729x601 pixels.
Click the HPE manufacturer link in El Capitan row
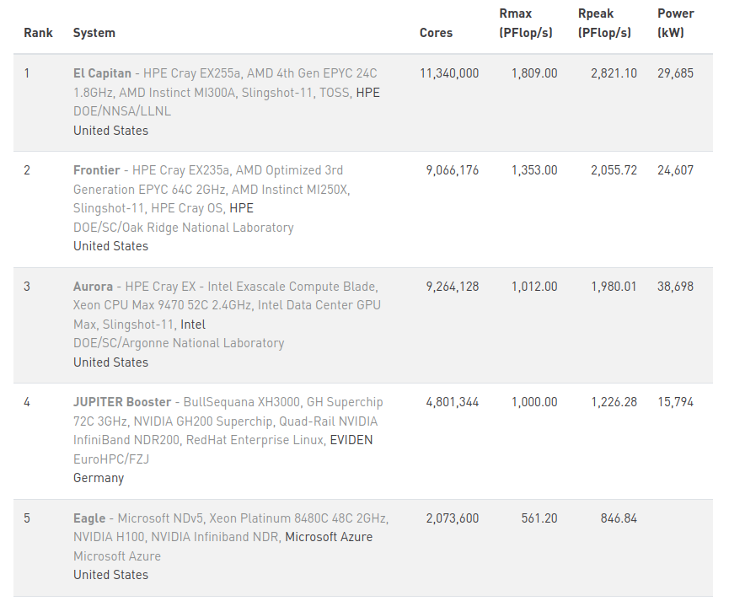[367, 93]
